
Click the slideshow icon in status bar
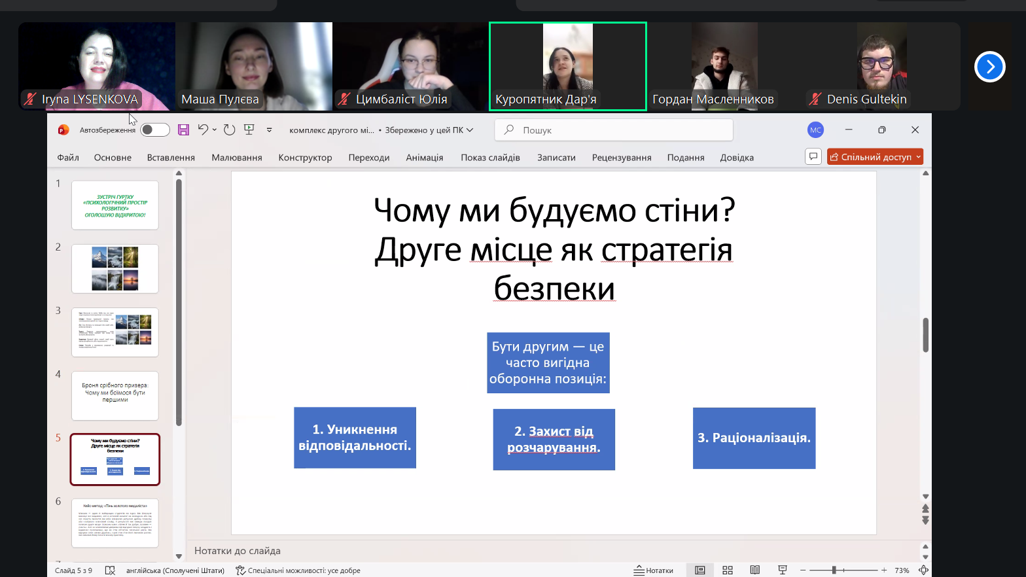coord(782,570)
